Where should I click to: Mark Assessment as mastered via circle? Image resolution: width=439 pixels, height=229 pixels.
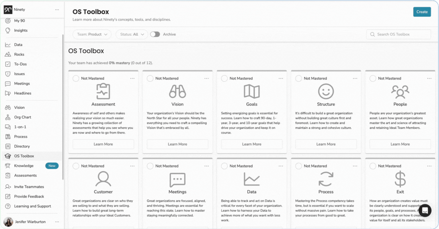pos(76,78)
